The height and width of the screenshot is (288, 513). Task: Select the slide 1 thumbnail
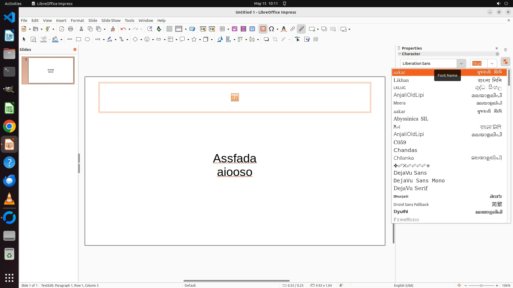(x=51, y=70)
